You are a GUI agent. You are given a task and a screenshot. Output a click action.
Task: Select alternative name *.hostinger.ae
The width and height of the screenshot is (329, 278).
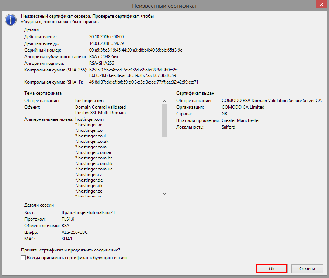coord(89,125)
